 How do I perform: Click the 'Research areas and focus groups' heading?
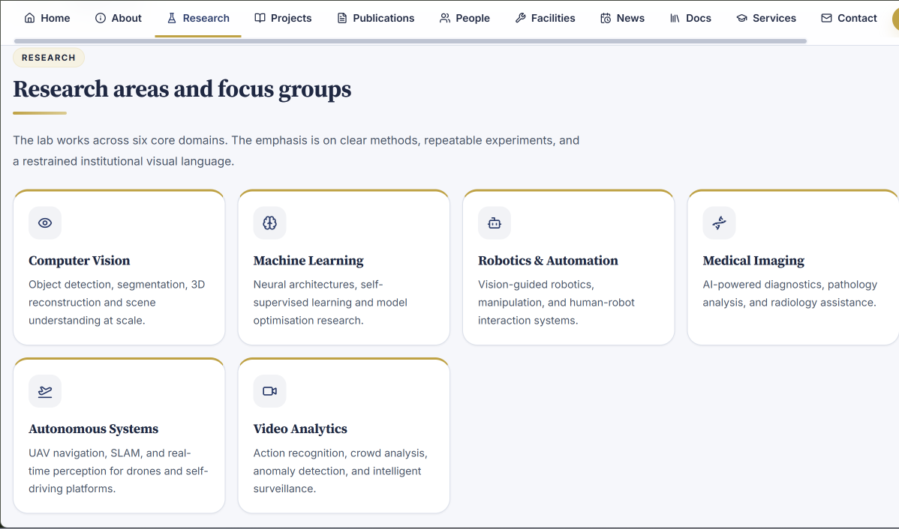coord(182,89)
